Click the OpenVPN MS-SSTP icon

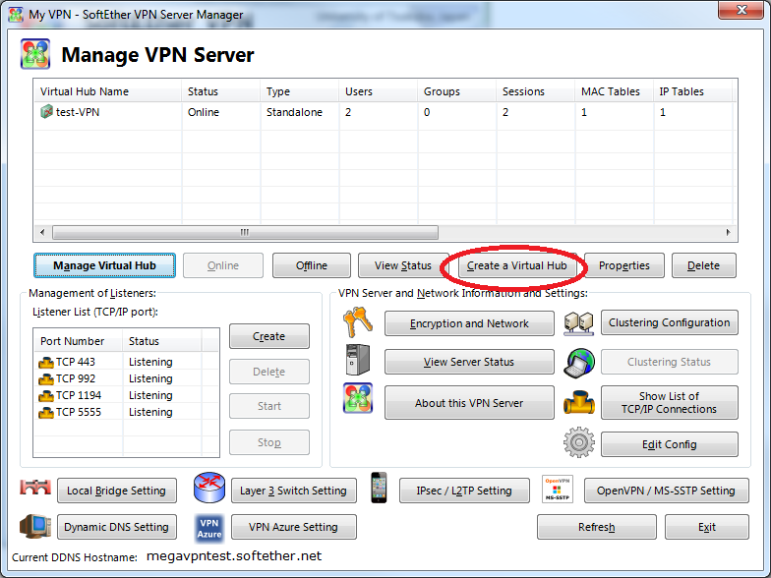tap(557, 489)
